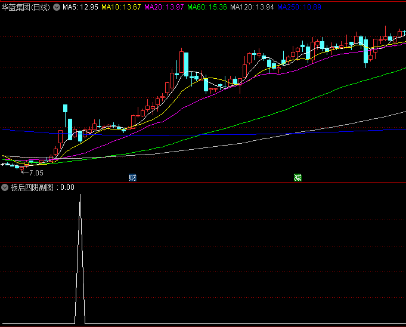
Task: Click the 板后四阴副图 indicator name label
Action: pos(32,187)
